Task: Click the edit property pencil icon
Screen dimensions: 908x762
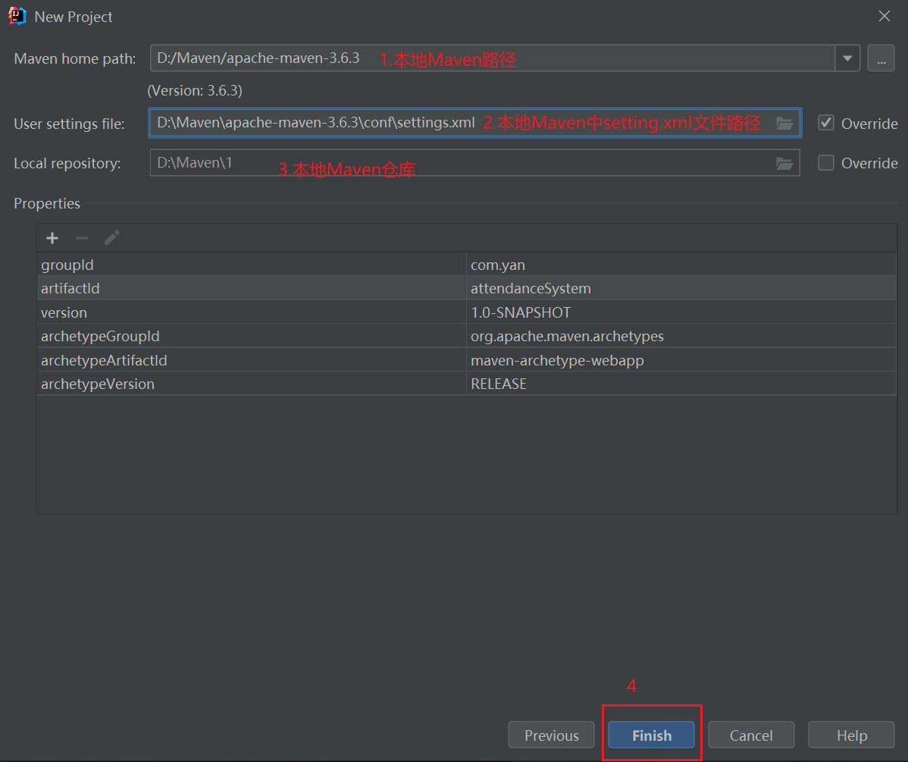Action: click(111, 237)
